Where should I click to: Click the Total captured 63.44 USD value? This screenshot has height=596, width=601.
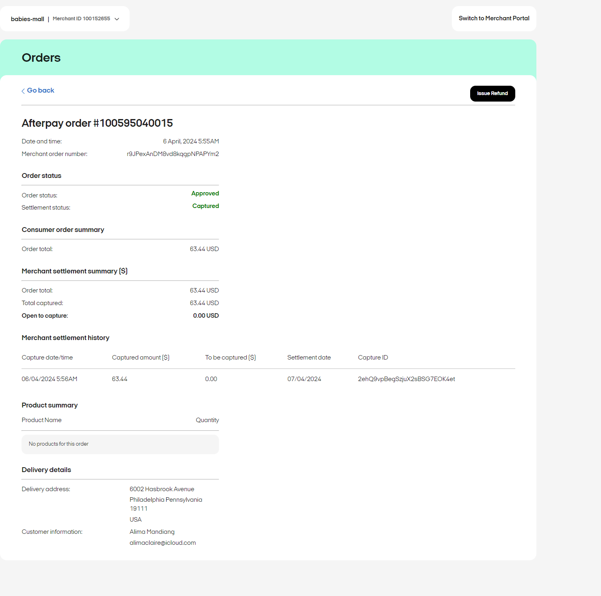coord(204,303)
